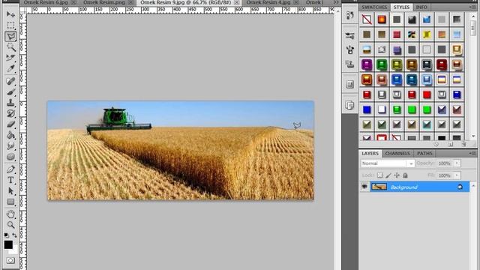Switch to the Swatches tab

pos(374,7)
